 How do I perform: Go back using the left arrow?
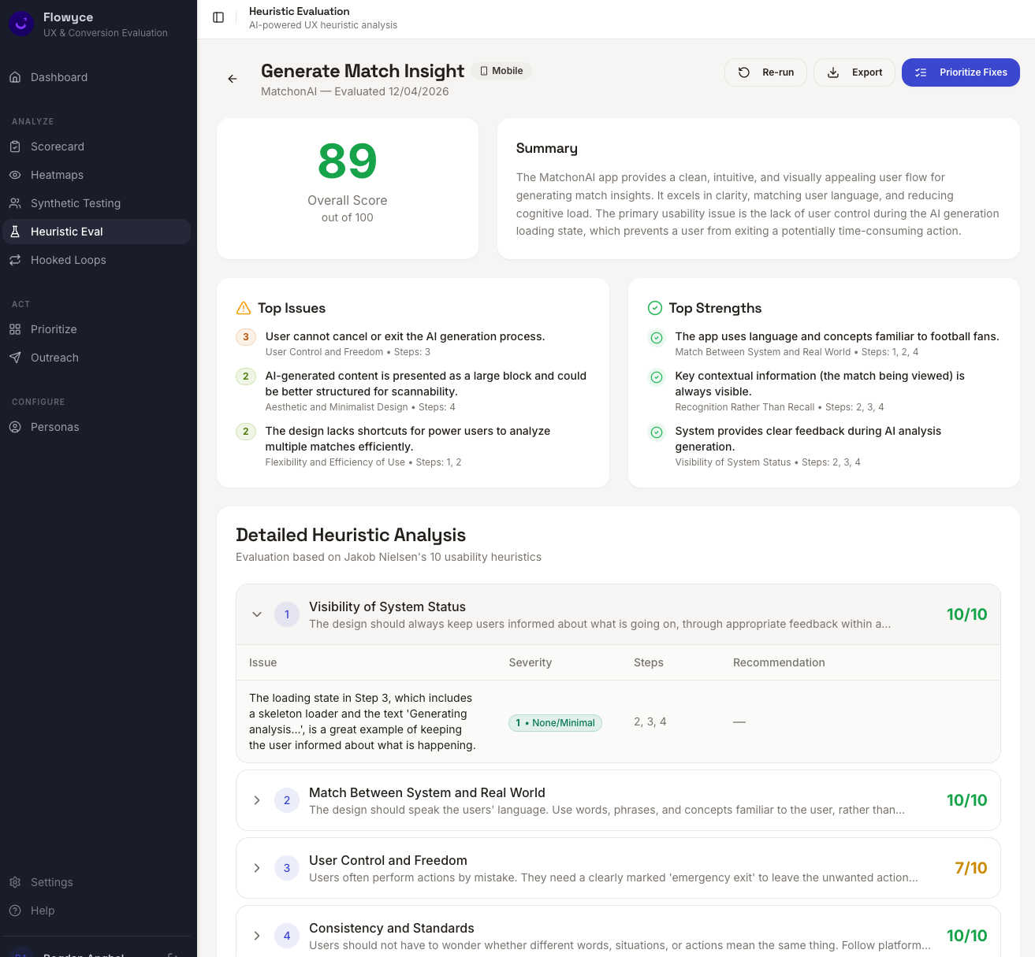[x=233, y=79]
